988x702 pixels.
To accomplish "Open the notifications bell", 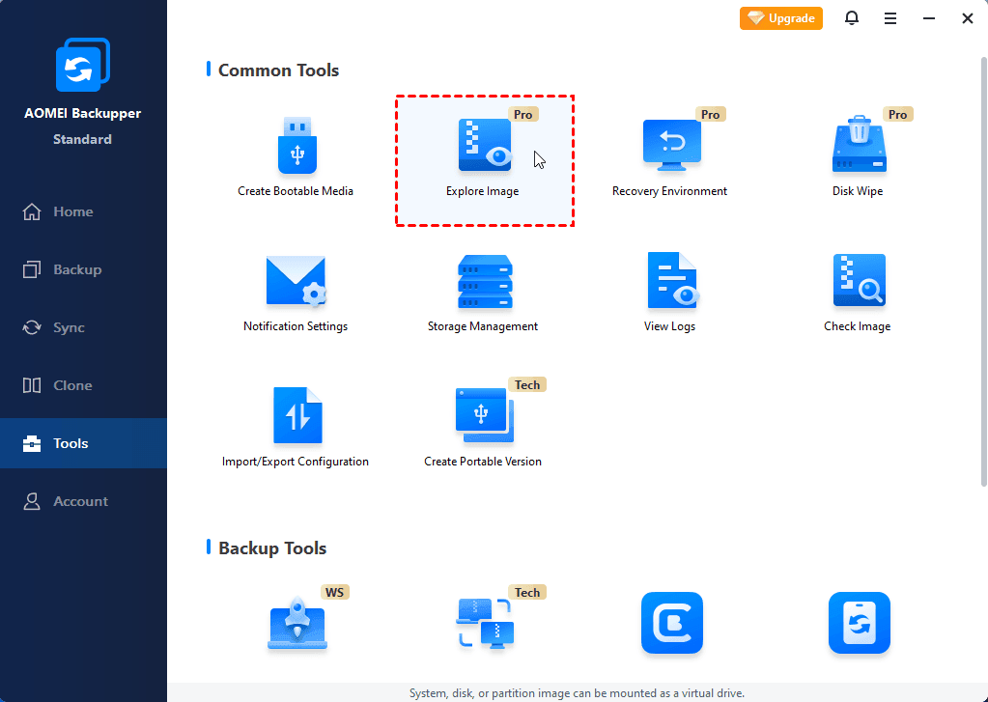I will click(852, 18).
